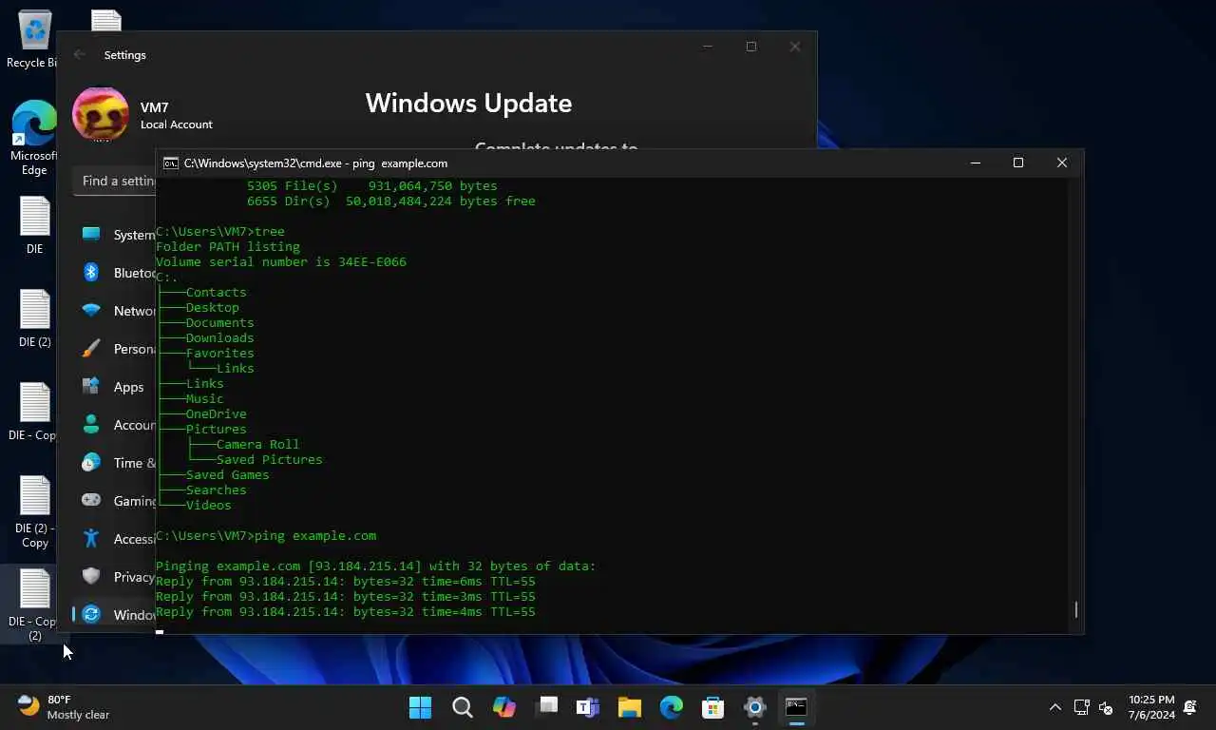The height and width of the screenshot is (730, 1216).
Task: Launch Copilot from the taskbar
Action: [503, 707]
